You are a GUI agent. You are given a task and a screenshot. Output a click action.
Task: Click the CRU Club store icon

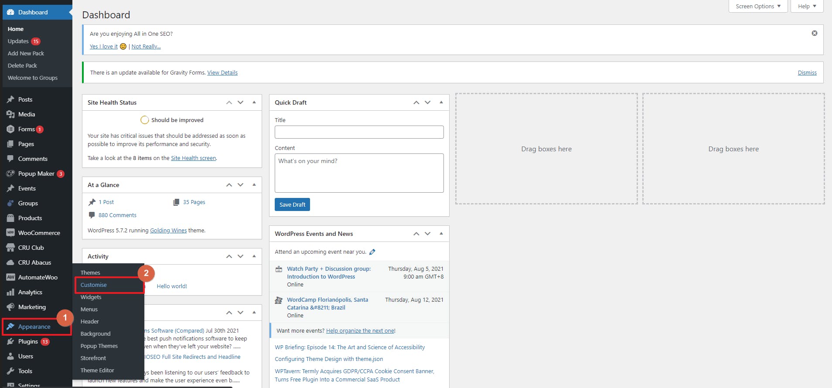click(10, 248)
